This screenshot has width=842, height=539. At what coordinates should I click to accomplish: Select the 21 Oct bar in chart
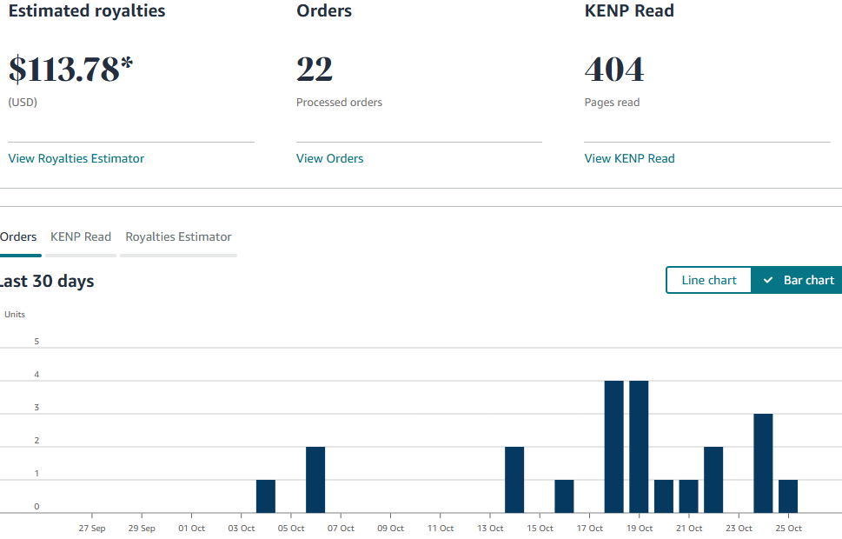[689, 496]
